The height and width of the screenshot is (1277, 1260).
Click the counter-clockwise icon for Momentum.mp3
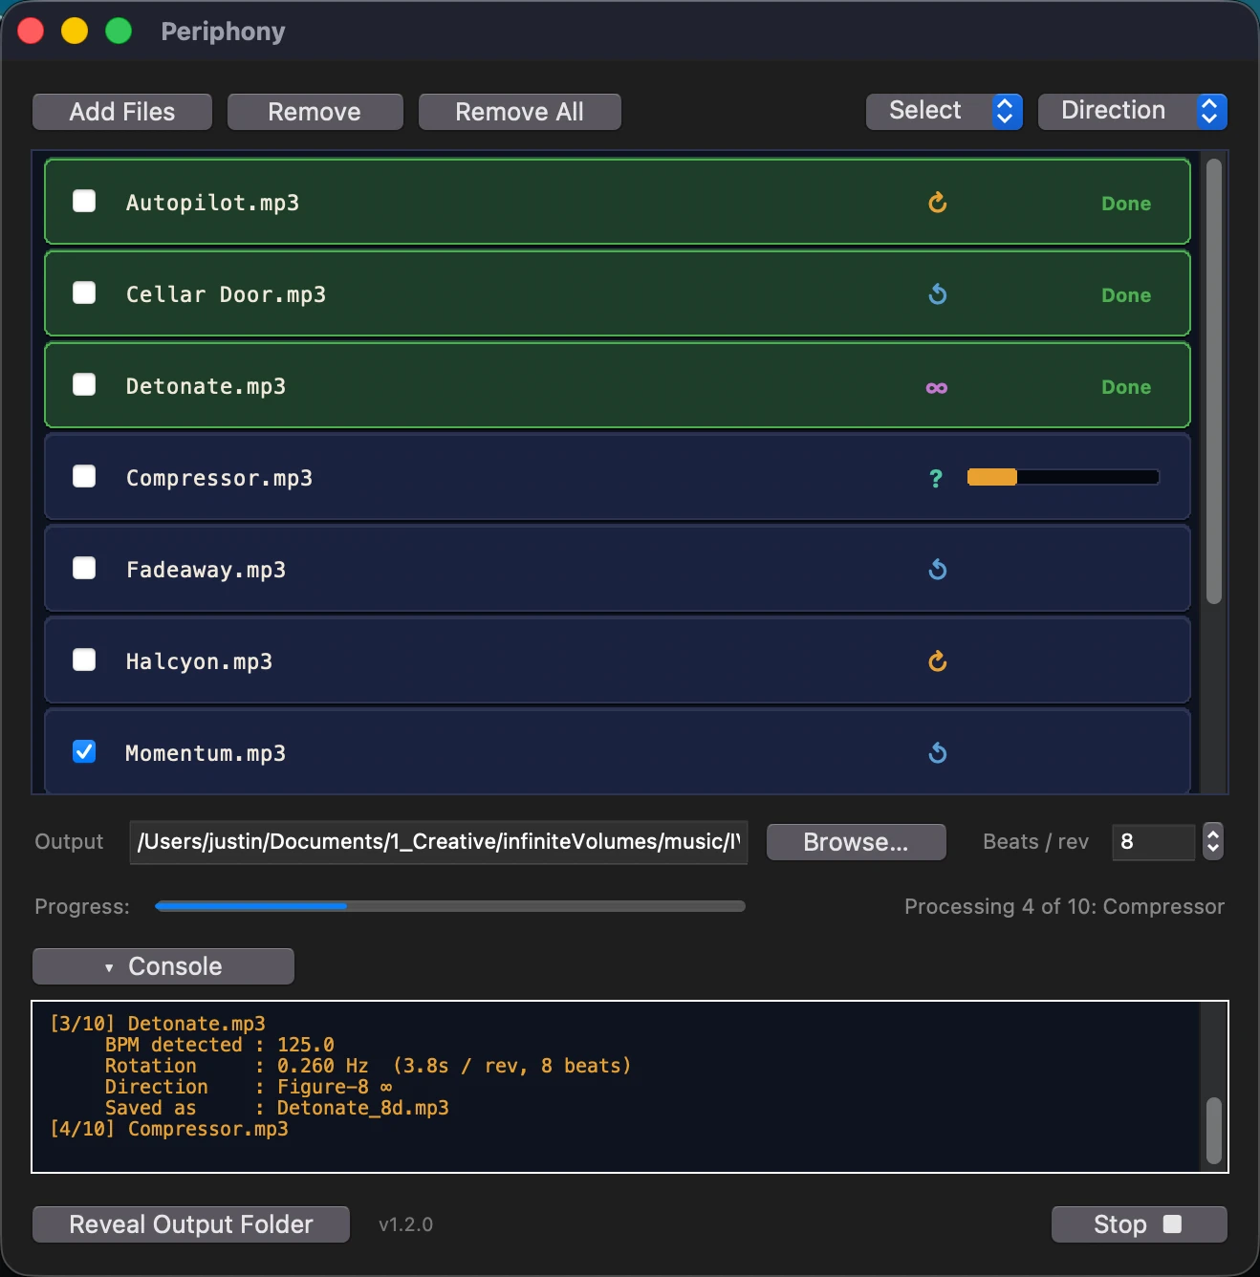point(938,752)
